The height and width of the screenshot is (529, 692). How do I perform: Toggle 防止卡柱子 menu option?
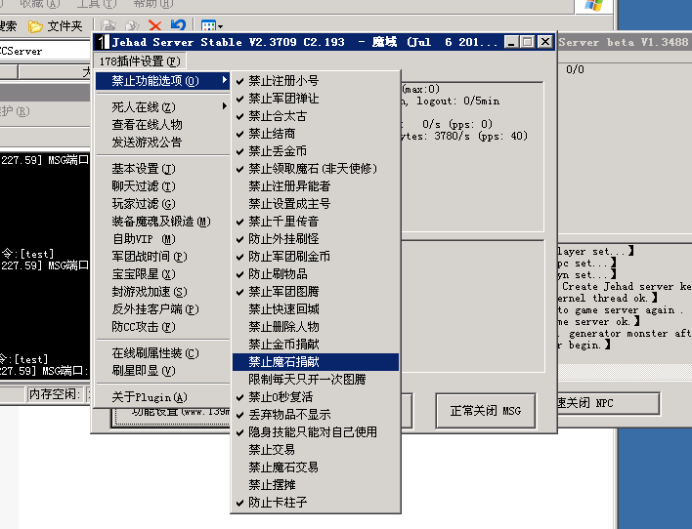(277, 503)
